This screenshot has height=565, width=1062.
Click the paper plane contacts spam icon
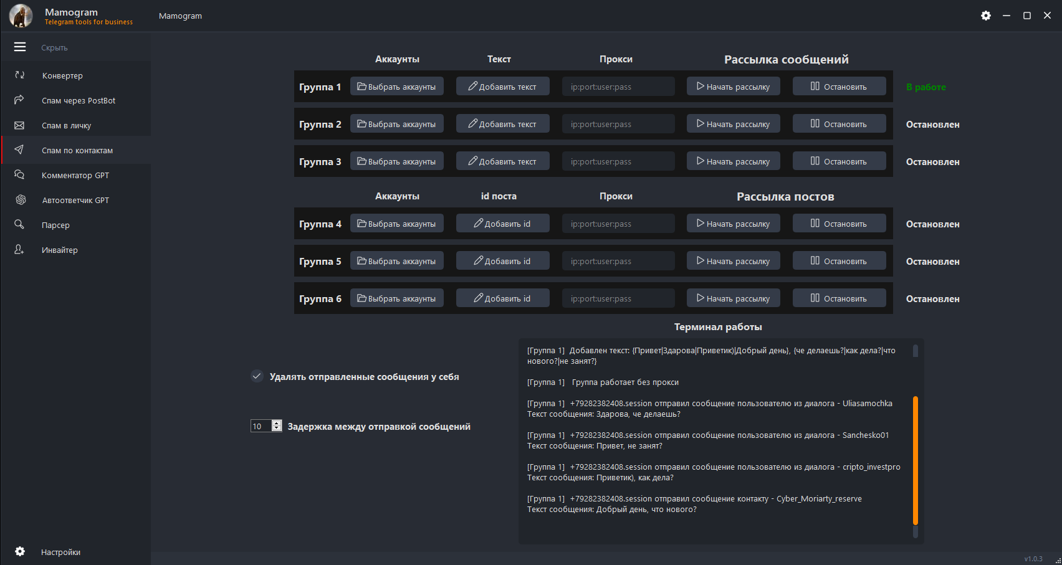tap(20, 150)
